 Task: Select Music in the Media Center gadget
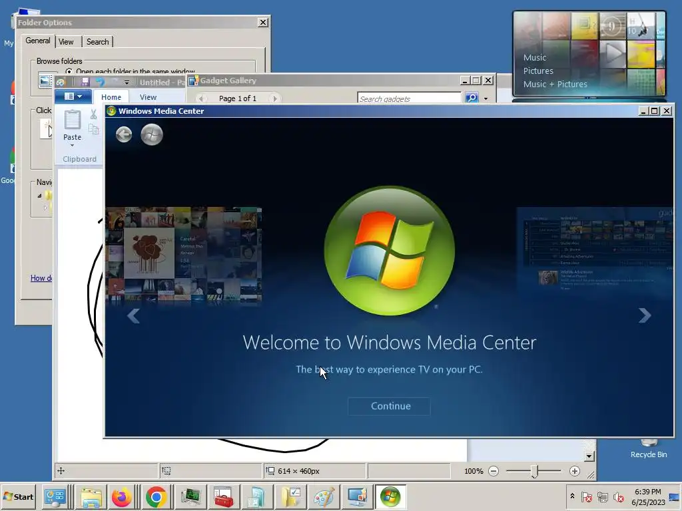tap(535, 57)
